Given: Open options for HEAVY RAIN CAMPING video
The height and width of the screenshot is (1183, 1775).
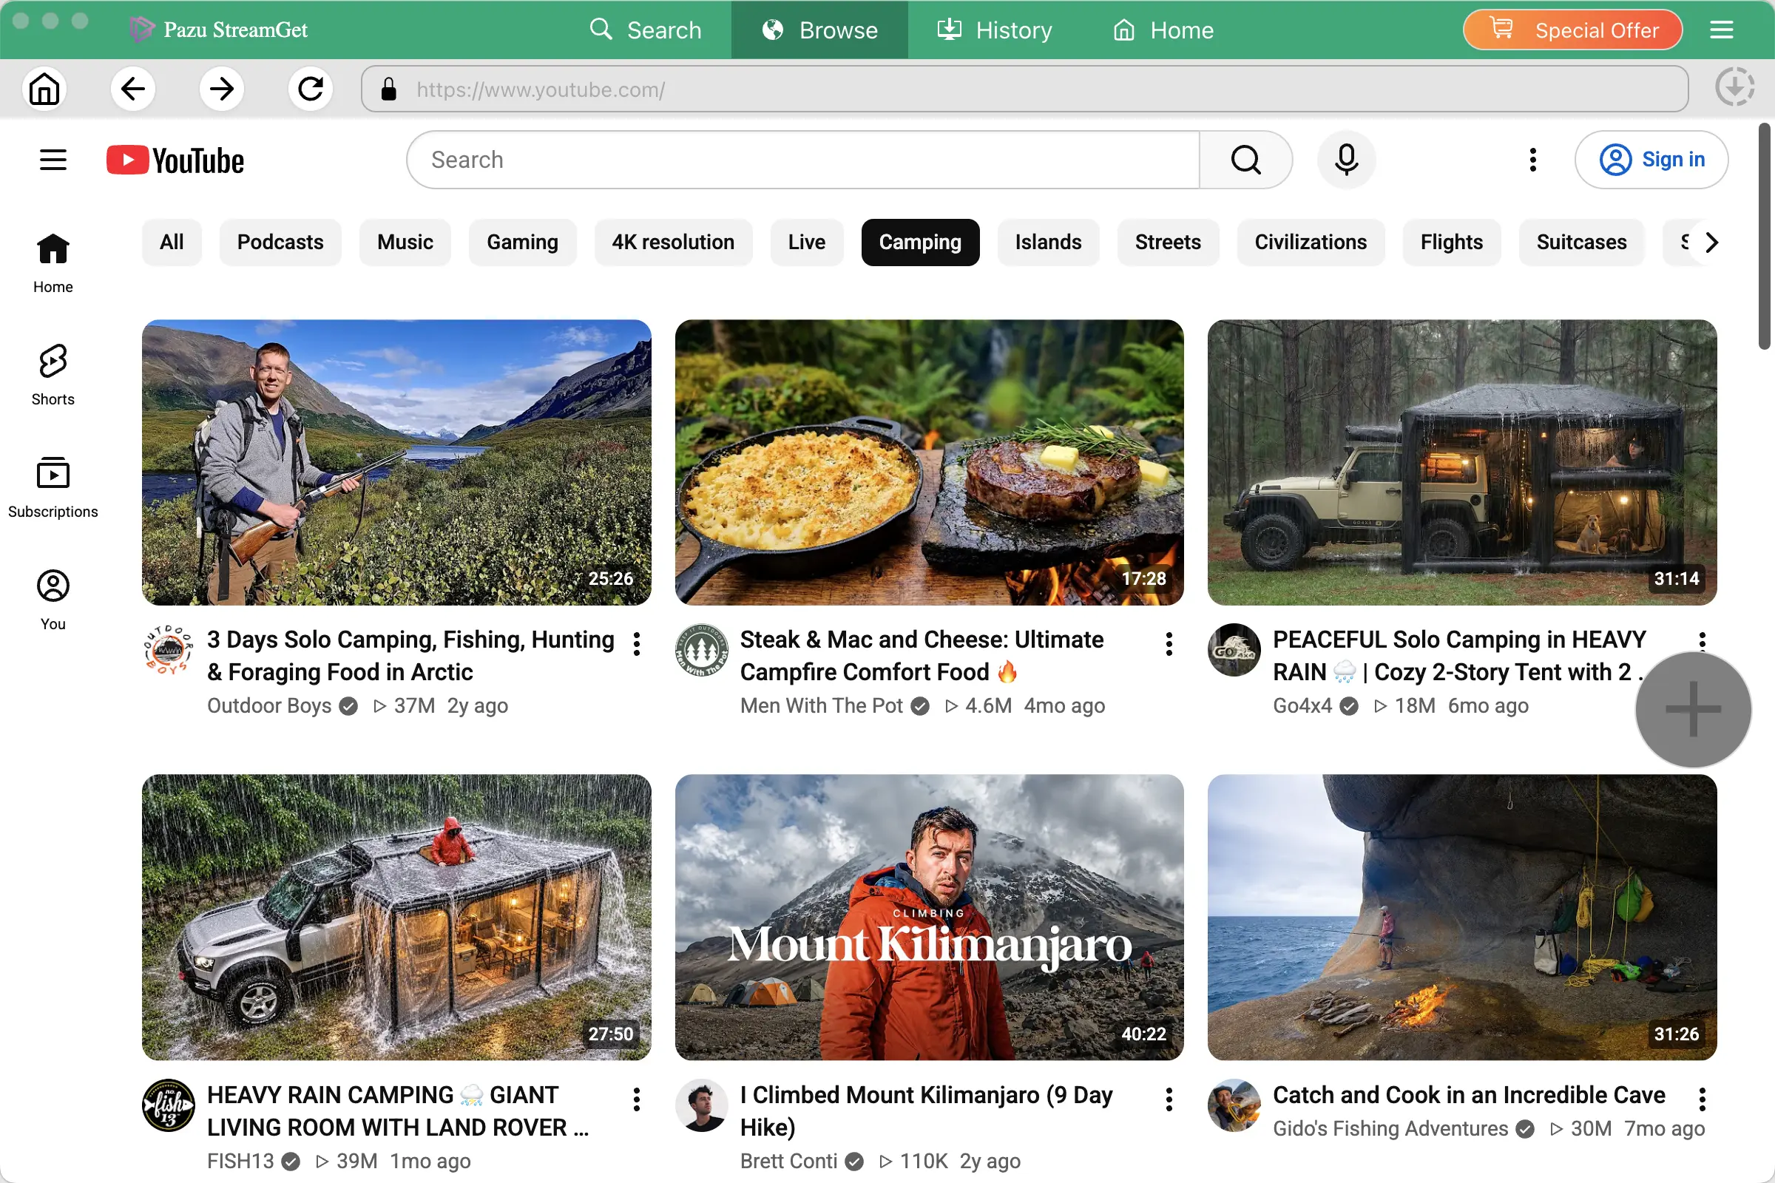Looking at the screenshot, I should click(637, 1099).
